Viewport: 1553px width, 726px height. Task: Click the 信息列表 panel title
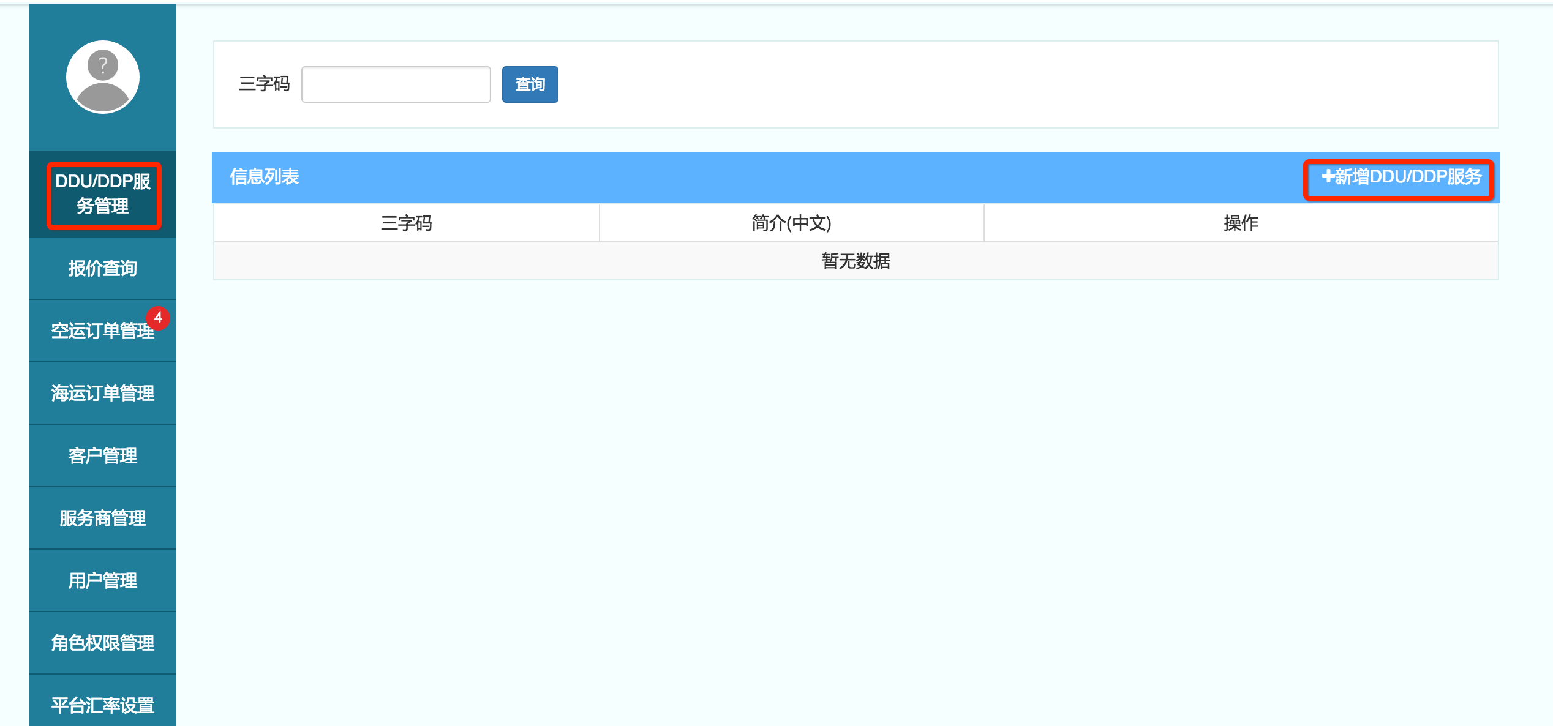tap(265, 177)
